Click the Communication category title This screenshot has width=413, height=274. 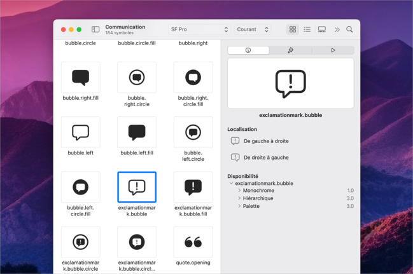point(125,27)
